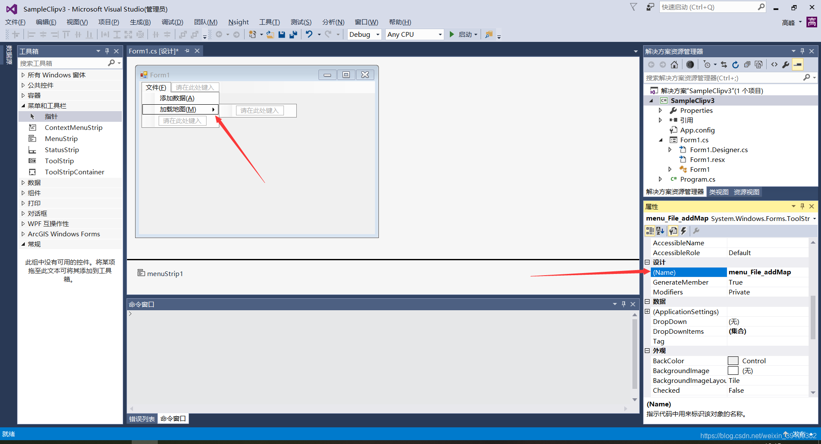Click the Events lightning bolt icon in Properties
The width and height of the screenshot is (821, 444).
point(683,231)
